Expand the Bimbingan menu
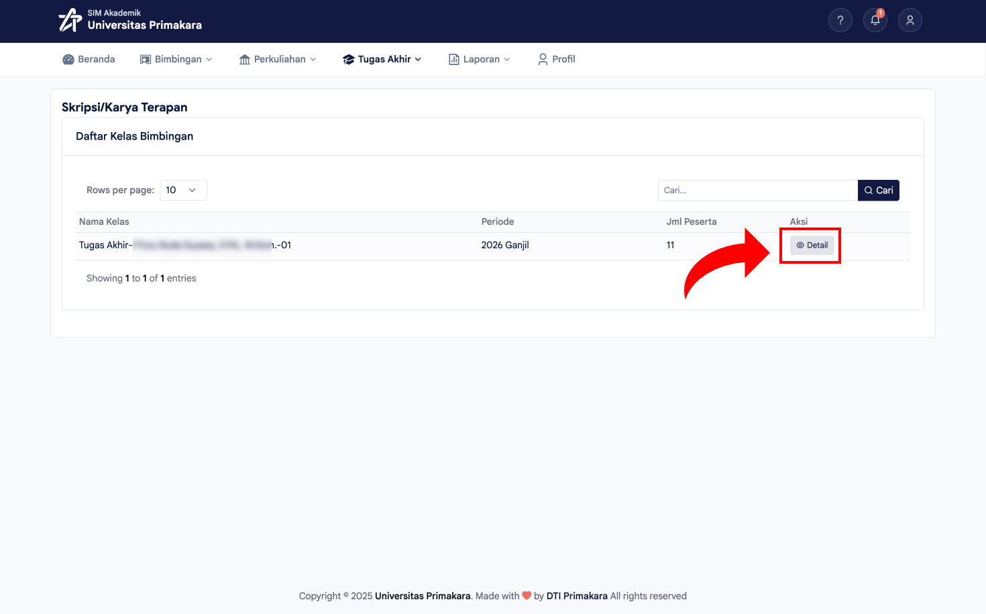This screenshot has height=614, width=986. [176, 59]
